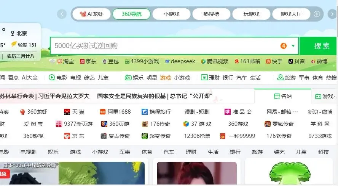Open 163邮箱 shortcut
This screenshot has height=186, width=338.
[247, 62]
